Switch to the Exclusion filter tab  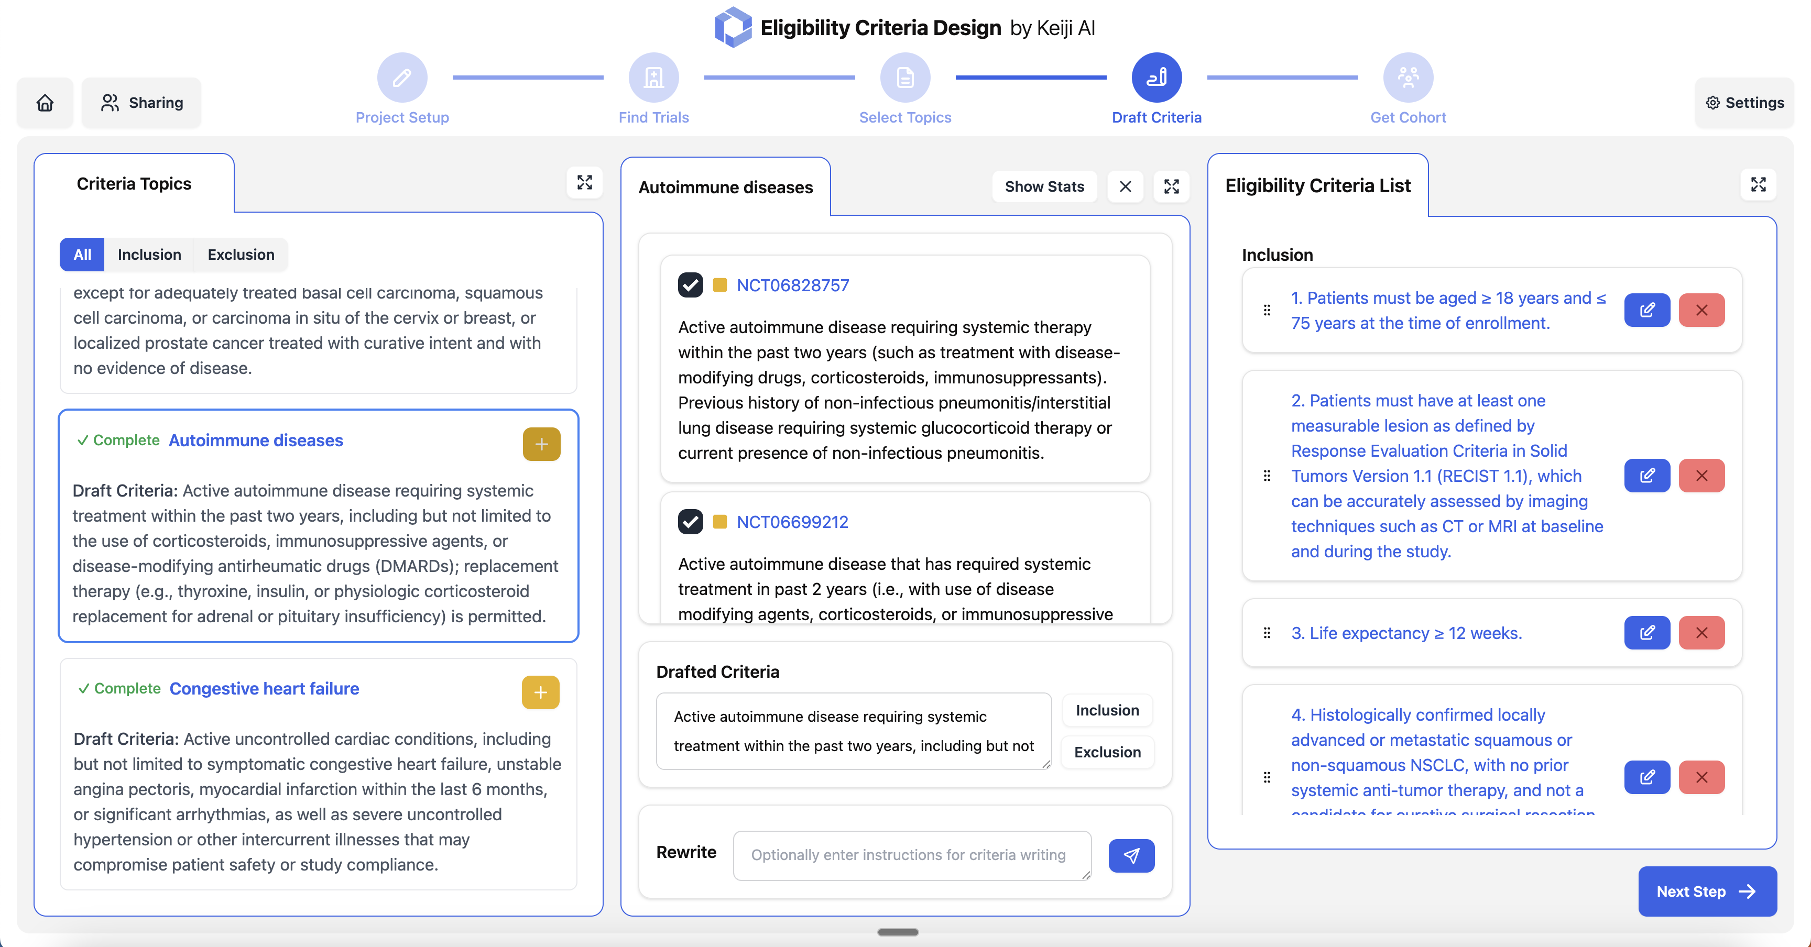coord(241,255)
